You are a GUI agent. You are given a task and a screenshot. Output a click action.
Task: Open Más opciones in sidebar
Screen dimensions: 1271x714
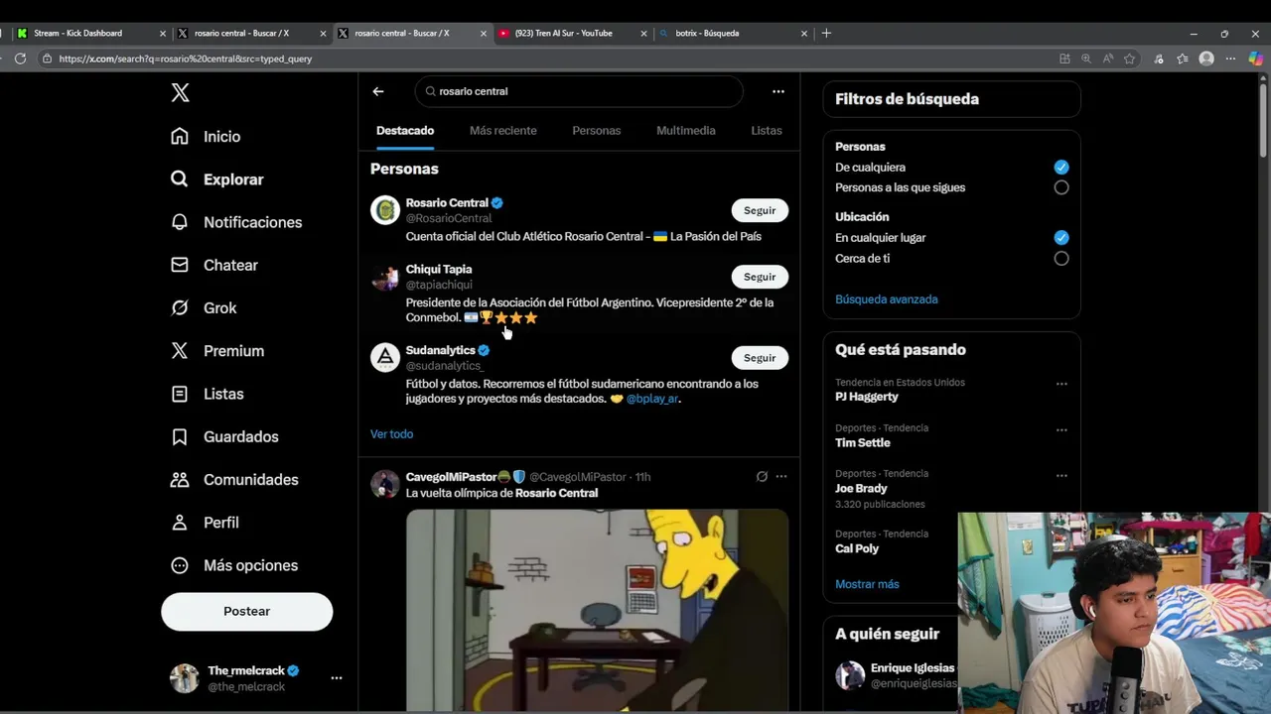233,565
